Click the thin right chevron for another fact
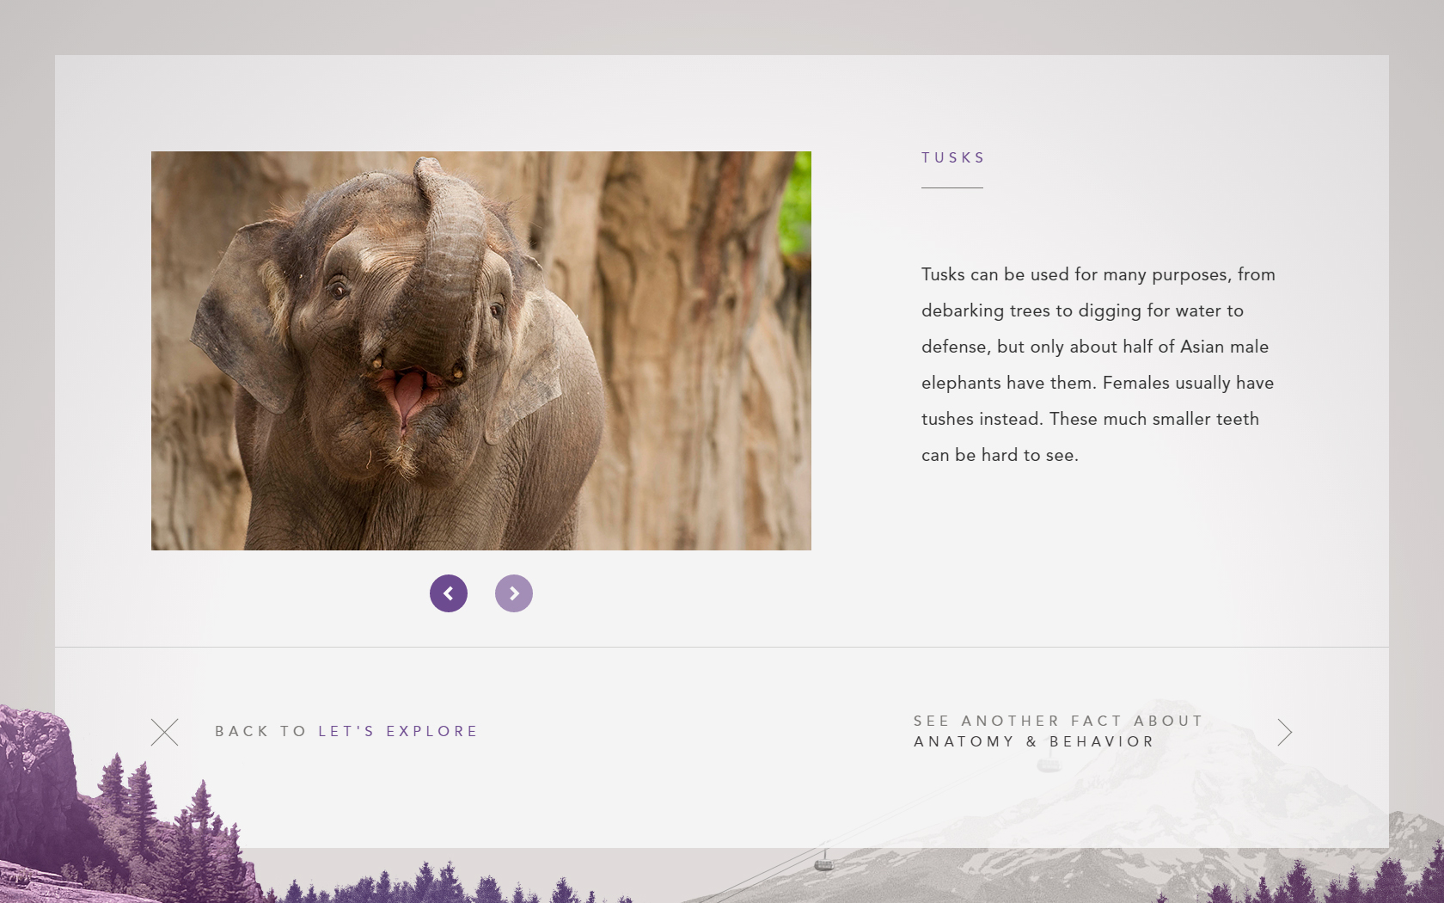Screen dimensions: 1444x903 (1284, 732)
